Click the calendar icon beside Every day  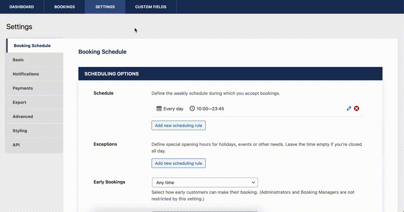159,108
